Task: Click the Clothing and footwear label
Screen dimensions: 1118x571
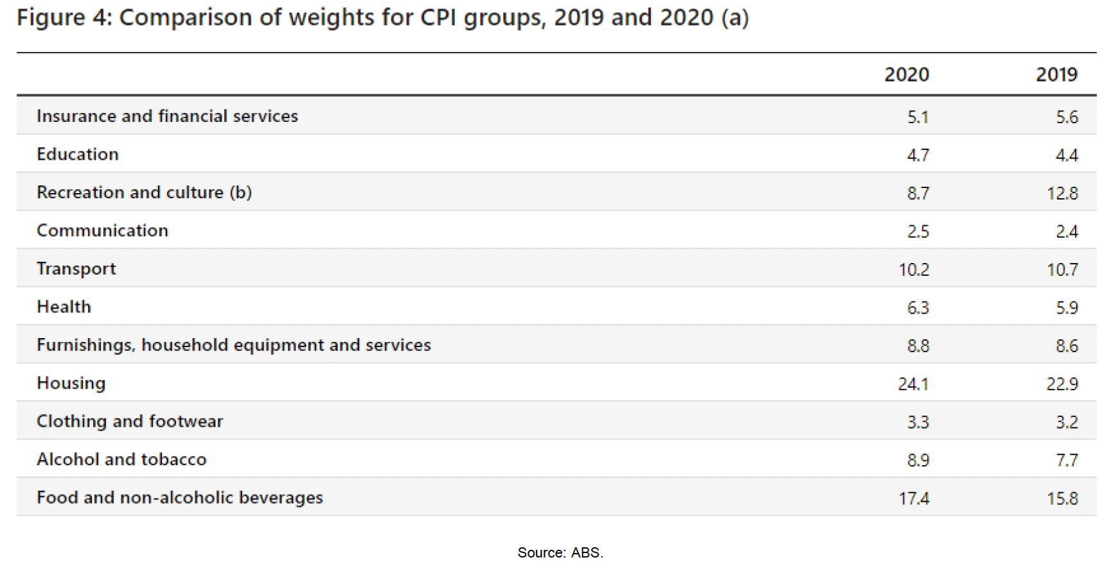Action: coord(130,422)
